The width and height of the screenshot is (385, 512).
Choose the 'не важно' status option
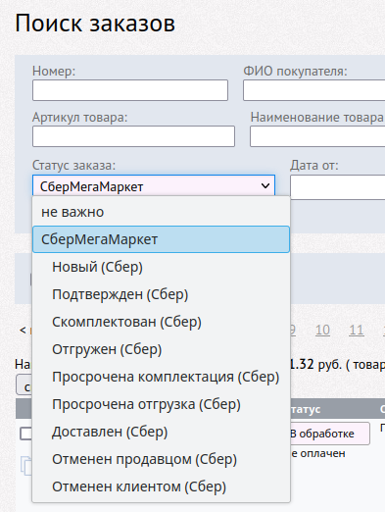coord(161,212)
